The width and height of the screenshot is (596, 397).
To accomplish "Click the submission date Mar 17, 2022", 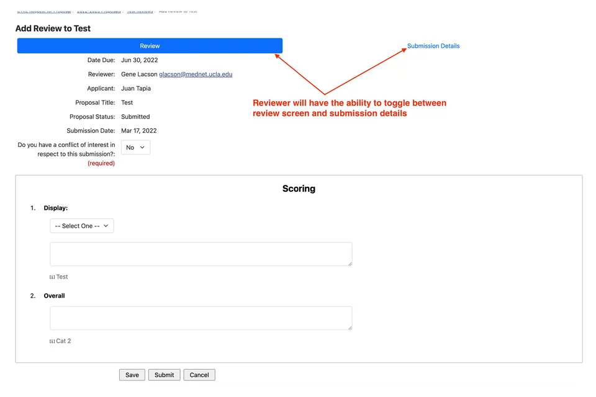I will pos(138,131).
